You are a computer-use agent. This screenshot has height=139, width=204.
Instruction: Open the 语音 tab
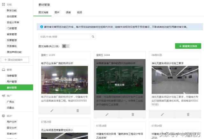pyautogui.click(x=68, y=12)
